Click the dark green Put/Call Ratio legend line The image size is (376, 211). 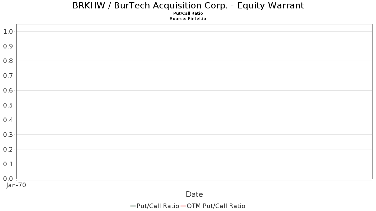[133, 206]
